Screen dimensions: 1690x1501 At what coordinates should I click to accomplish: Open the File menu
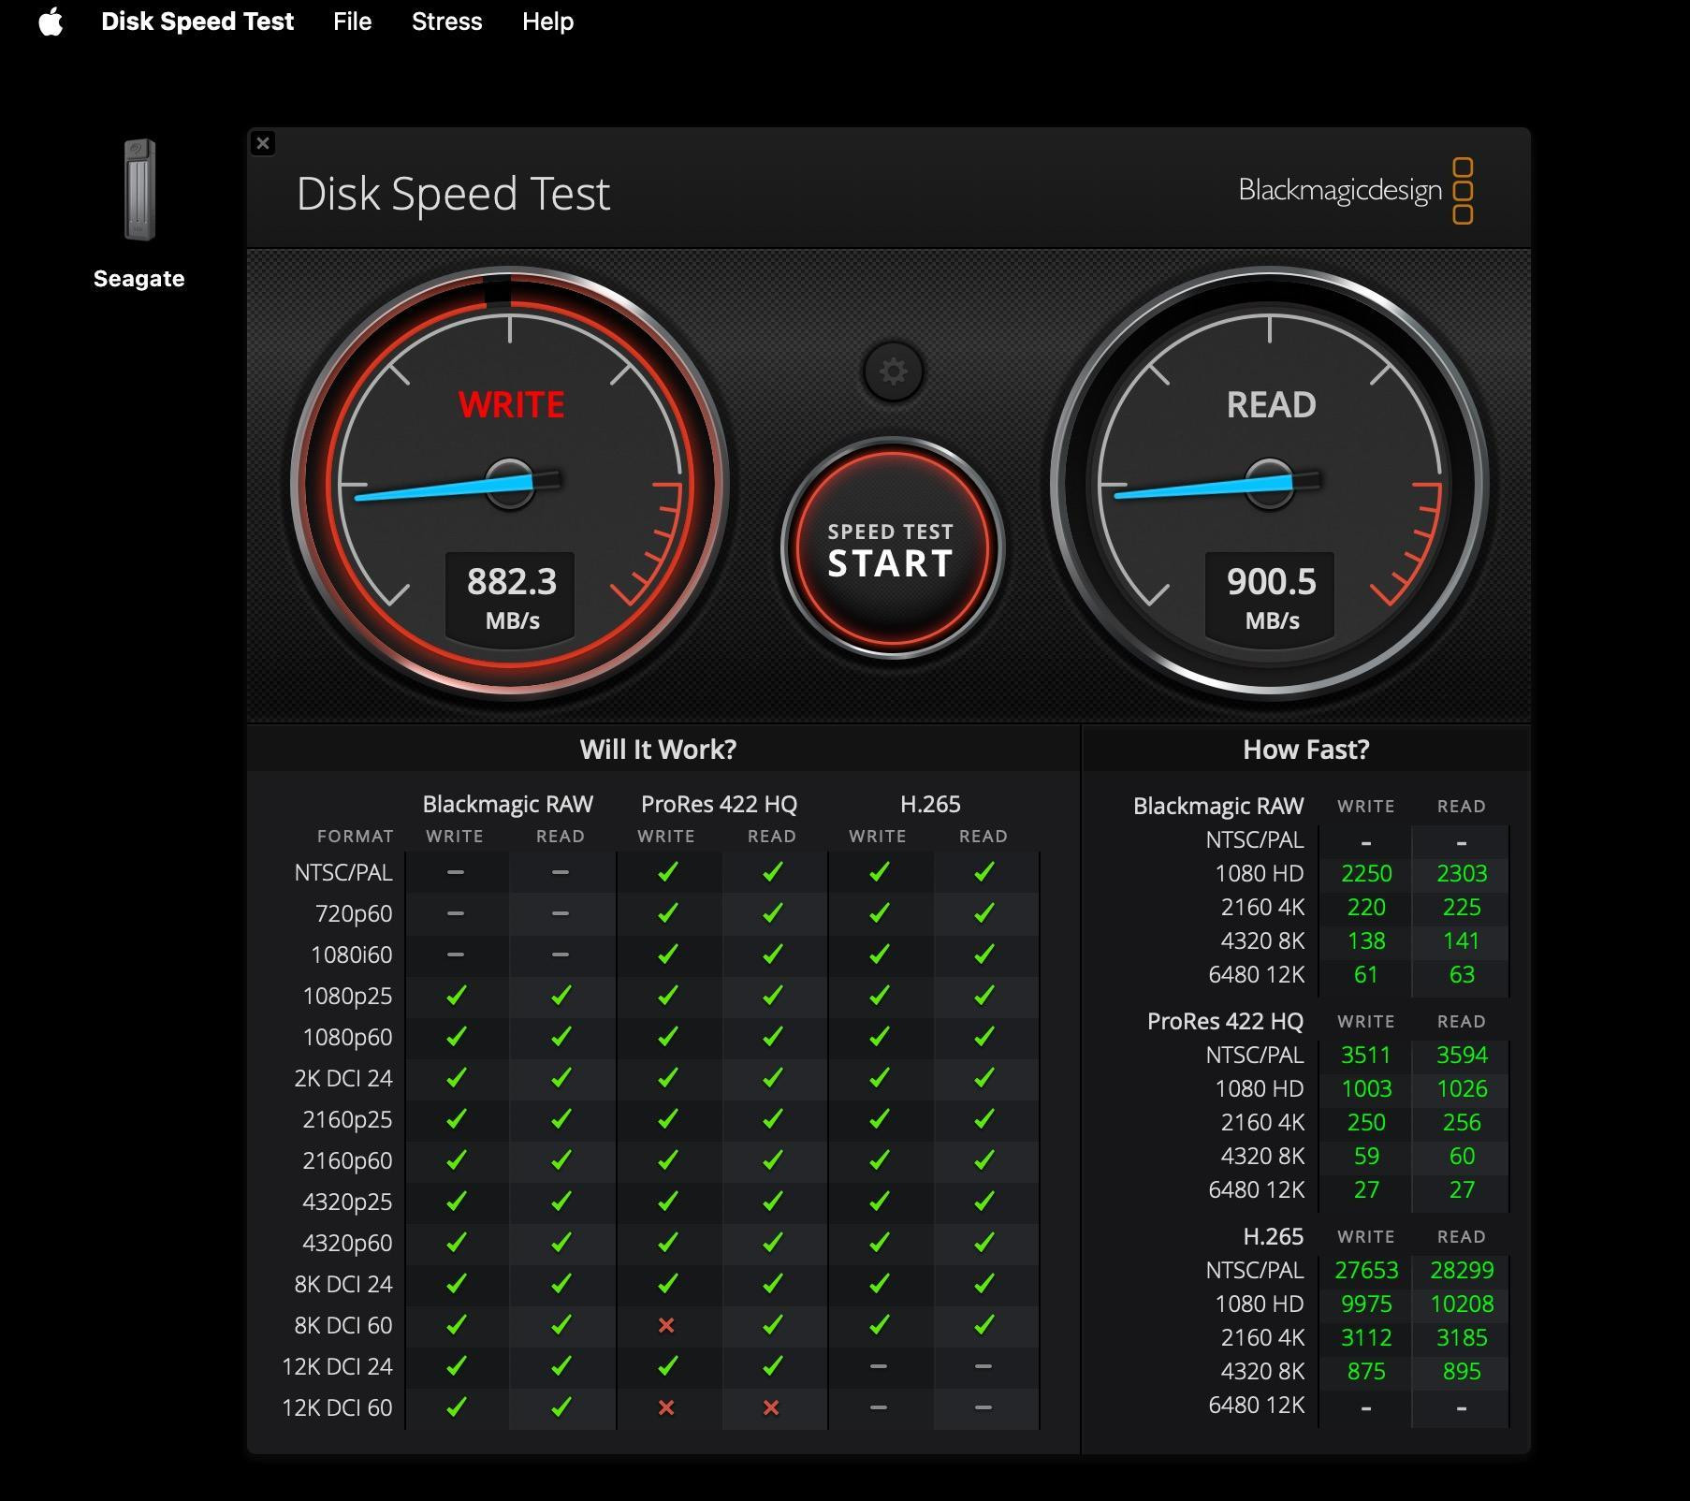tap(353, 22)
